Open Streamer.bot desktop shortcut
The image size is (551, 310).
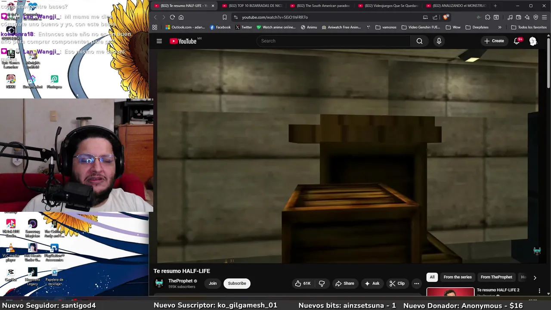[33, 81]
